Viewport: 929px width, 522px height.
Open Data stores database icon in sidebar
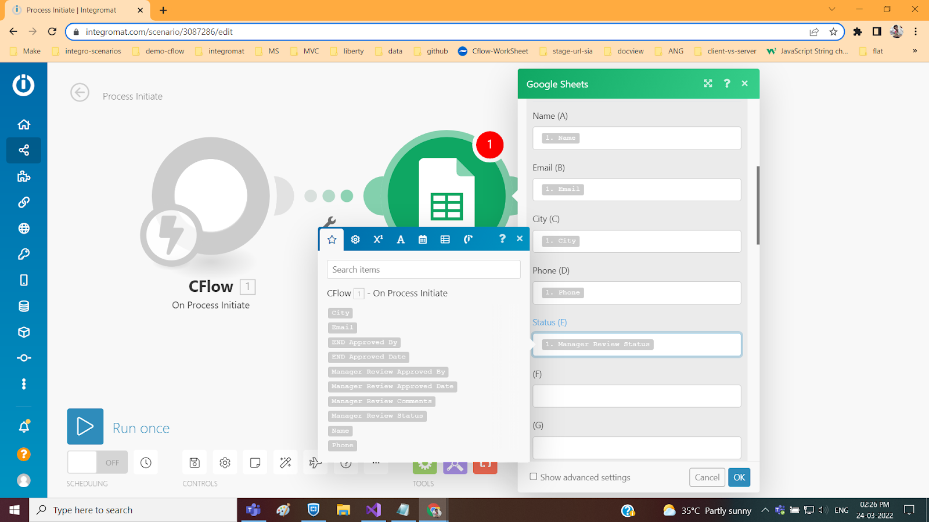(x=24, y=306)
